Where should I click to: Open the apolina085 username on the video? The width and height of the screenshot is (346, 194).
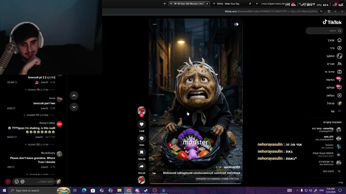(232, 167)
